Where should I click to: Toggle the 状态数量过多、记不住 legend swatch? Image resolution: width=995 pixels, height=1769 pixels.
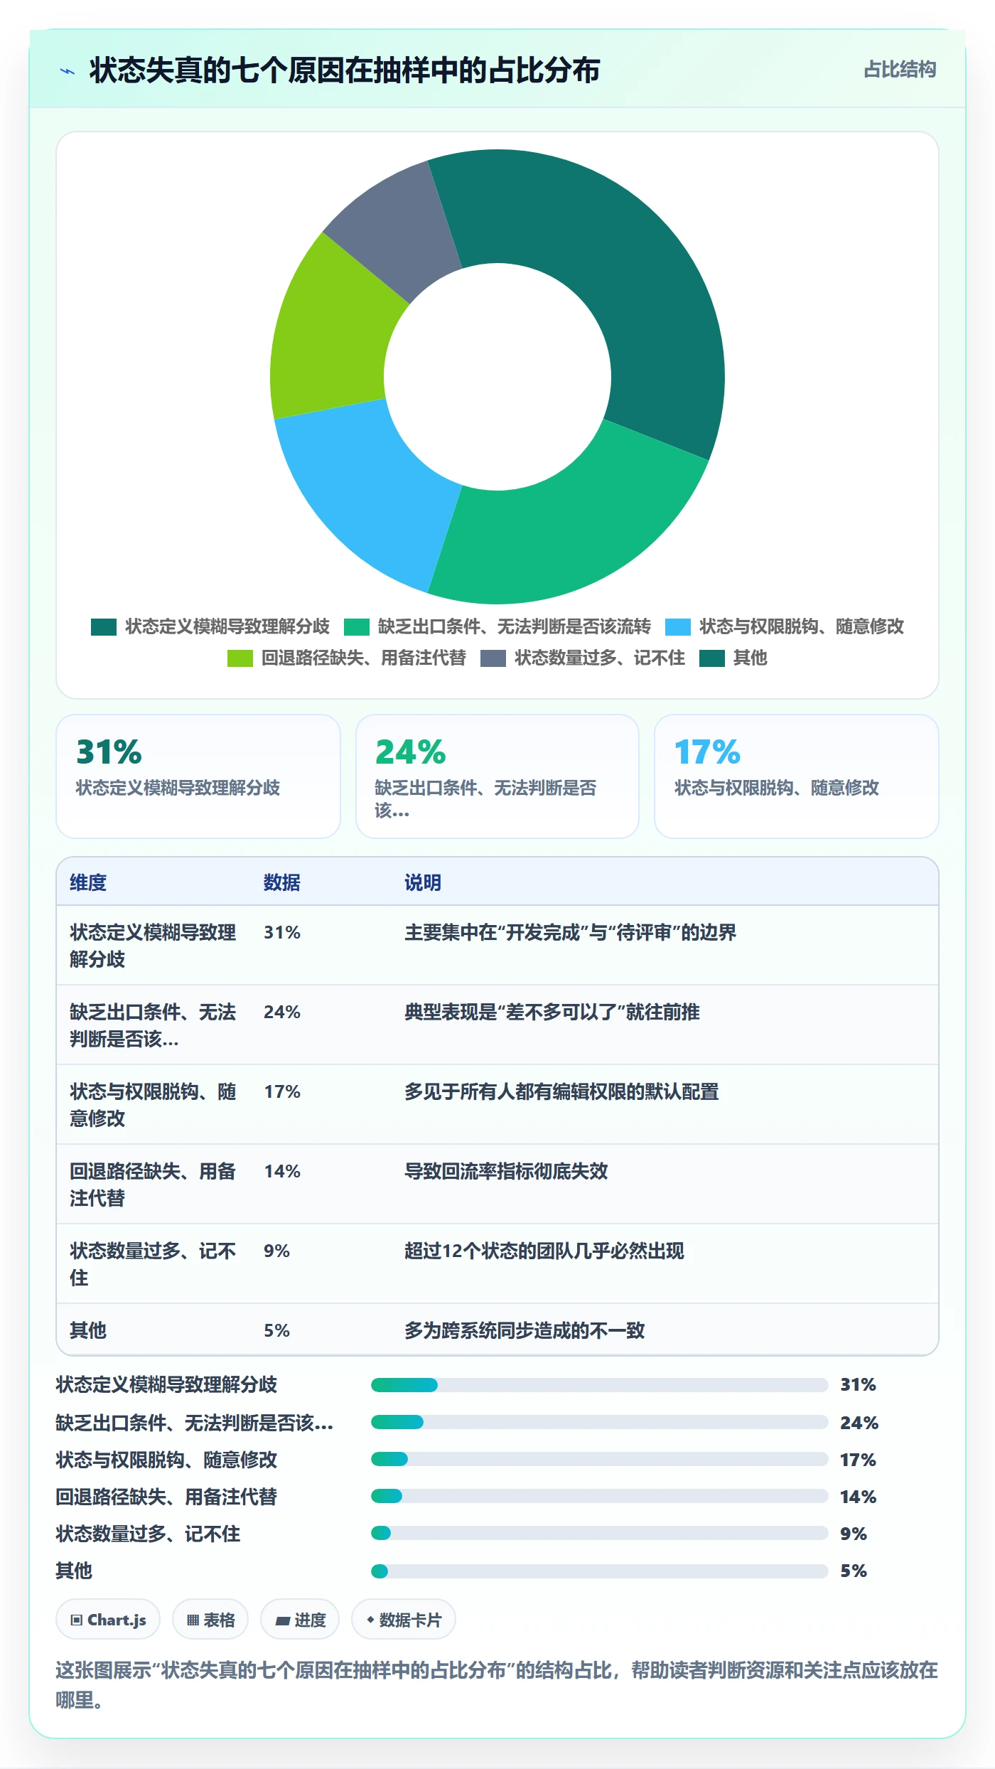[493, 658]
